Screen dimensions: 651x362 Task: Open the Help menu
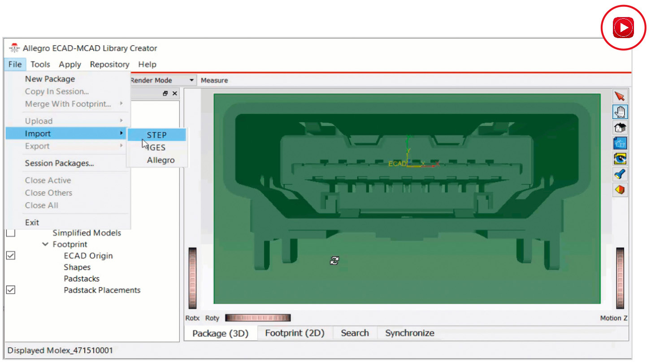pyautogui.click(x=147, y=65)
